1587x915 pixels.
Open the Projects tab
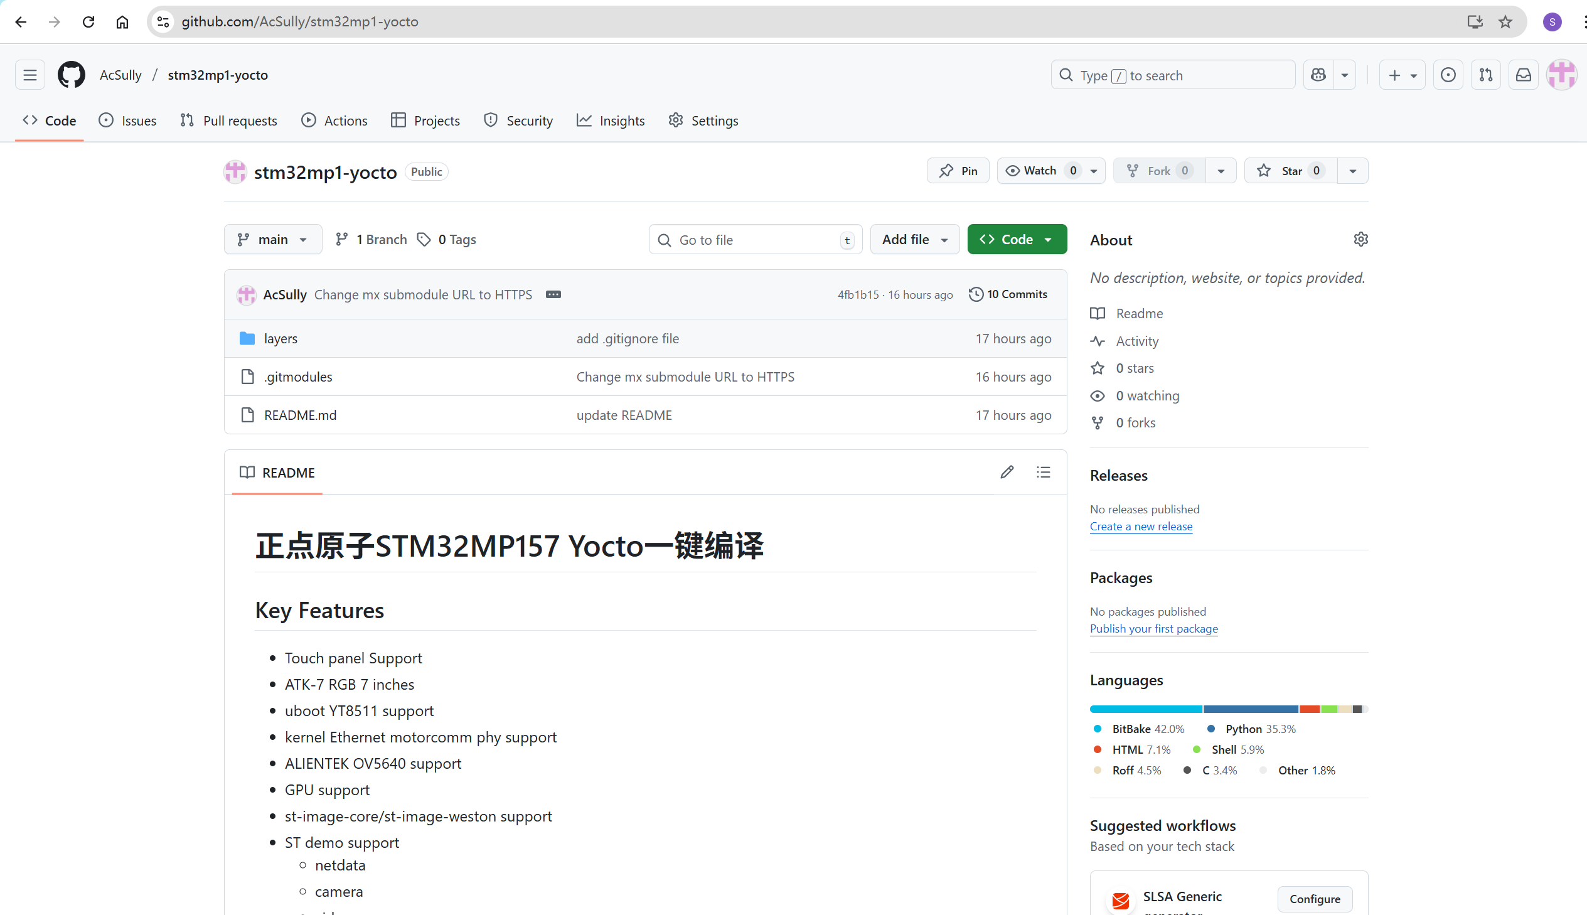click(x=425, y=120)
